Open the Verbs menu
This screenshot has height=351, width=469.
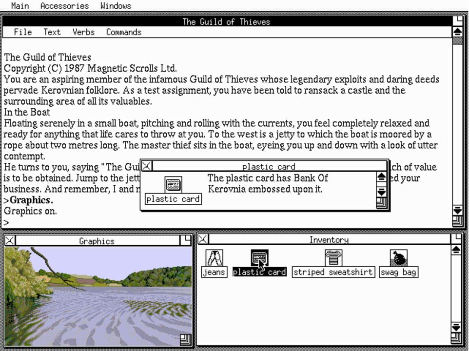[83, 32]
